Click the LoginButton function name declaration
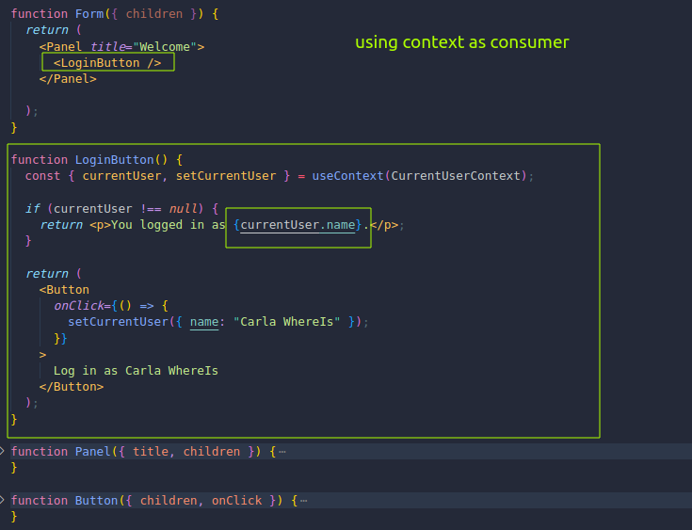692x530 pixels. coord(114,159)
